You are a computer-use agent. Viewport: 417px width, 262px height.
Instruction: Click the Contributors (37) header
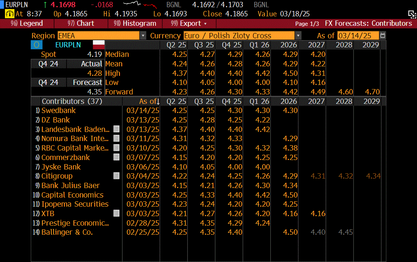click(72, 101)
